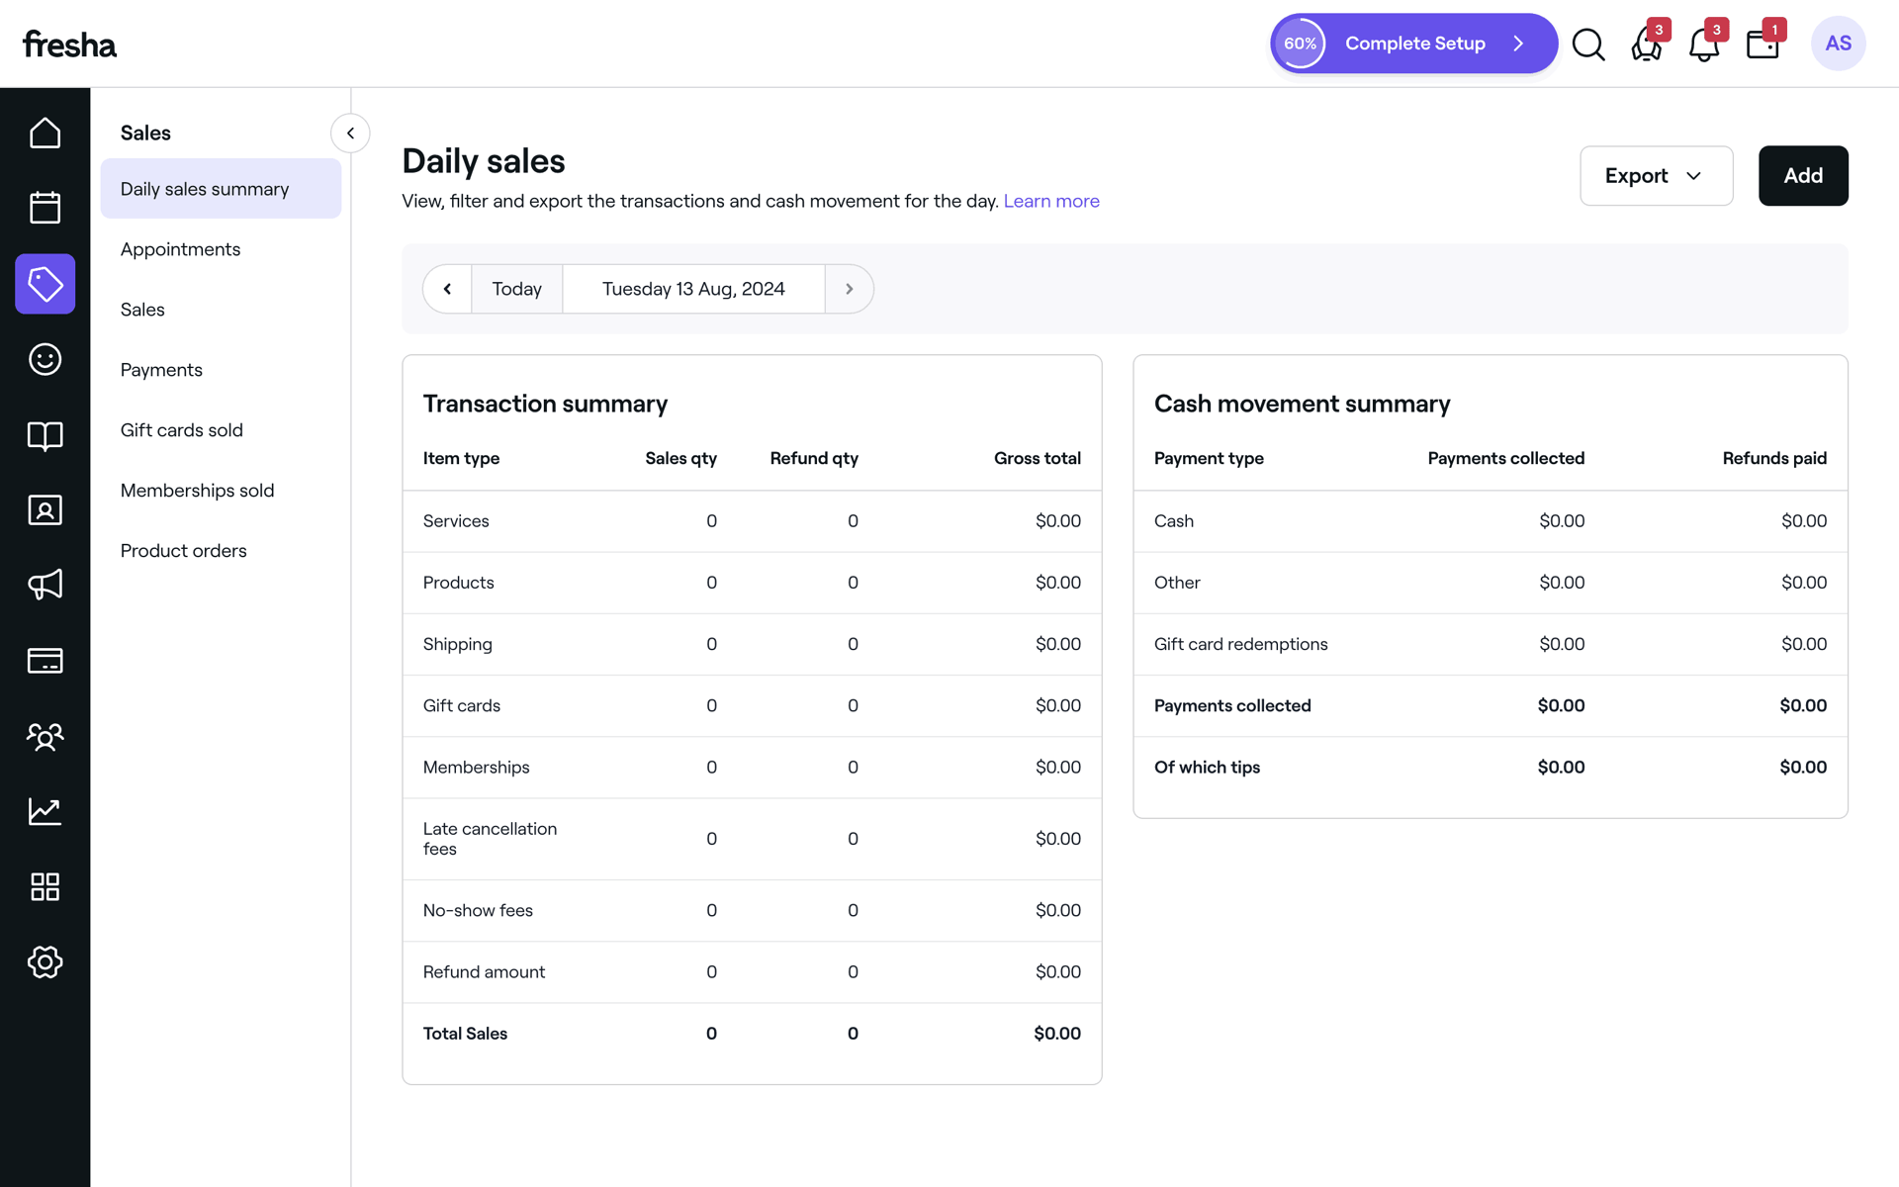
Task: Click the Cash movement summary heading
Action: click(x=1302, y=404)
